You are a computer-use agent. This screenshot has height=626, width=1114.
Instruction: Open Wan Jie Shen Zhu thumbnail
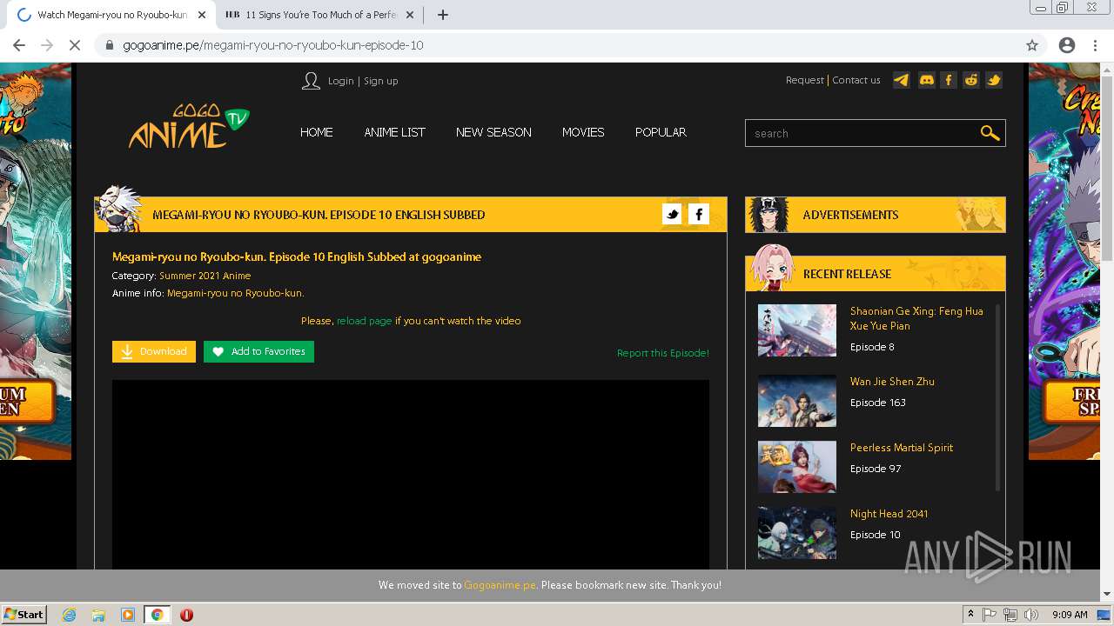[796, 401]
